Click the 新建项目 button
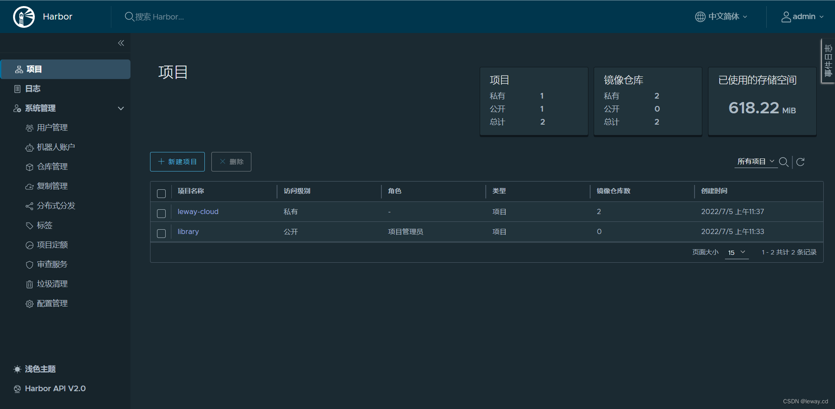 coord(177,162)
